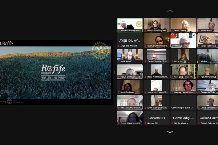Click muted mic icon on Mesut Koca
The width and height of the screenshot is (218, 145).
pos(199,30)
